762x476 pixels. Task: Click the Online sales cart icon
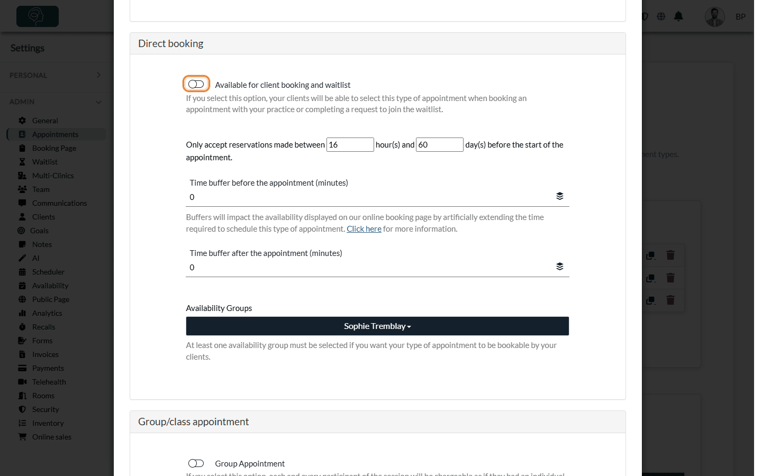click(x=22, y=437)
